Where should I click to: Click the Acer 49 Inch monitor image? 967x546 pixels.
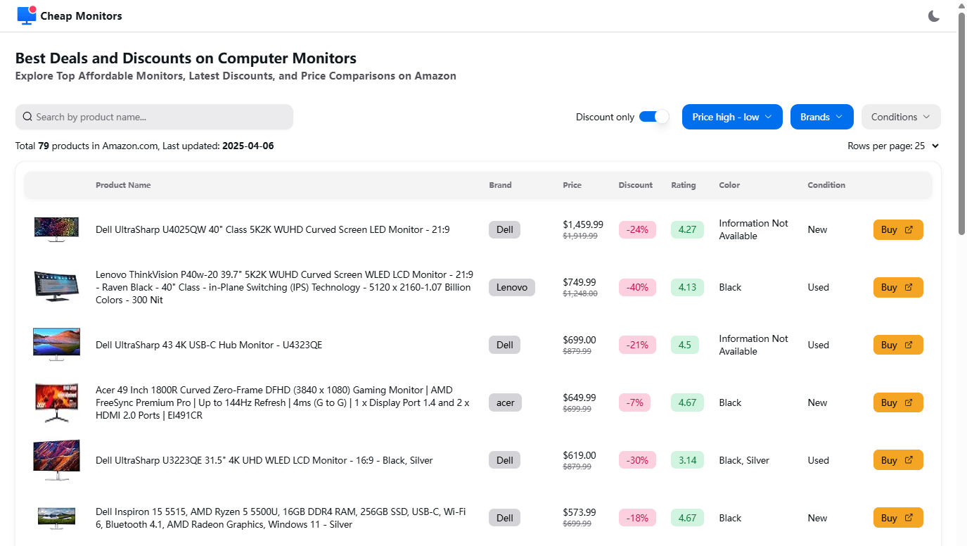point(56,402)
